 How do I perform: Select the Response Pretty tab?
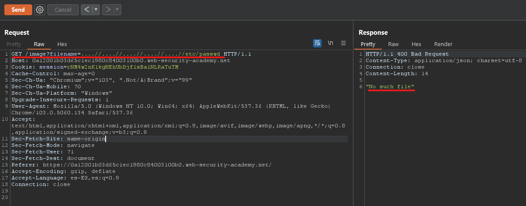tap(368, 44)
